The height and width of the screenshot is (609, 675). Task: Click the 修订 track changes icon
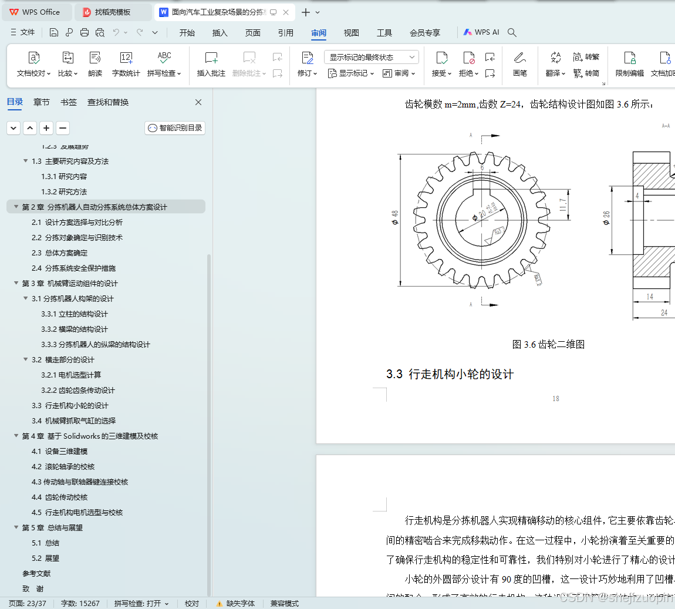308,58
